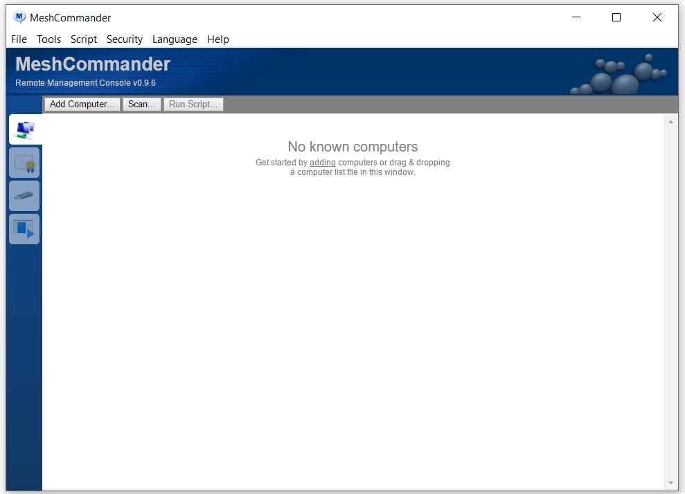Click the MeshCommander title bar logo
Screen dimensions: 685x494
(x=19, y=17)
